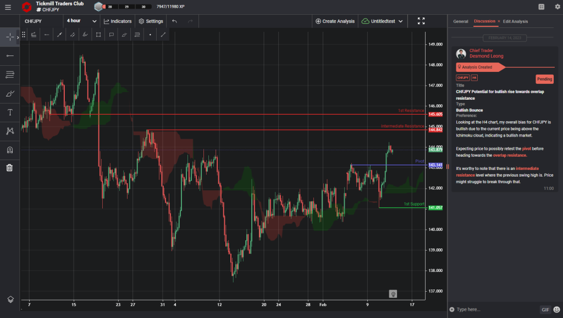The height and width of the screenshot is (318, 563).
Task: Open the 4 hour timeframe dropdown
Action: (x=79, y=20)
